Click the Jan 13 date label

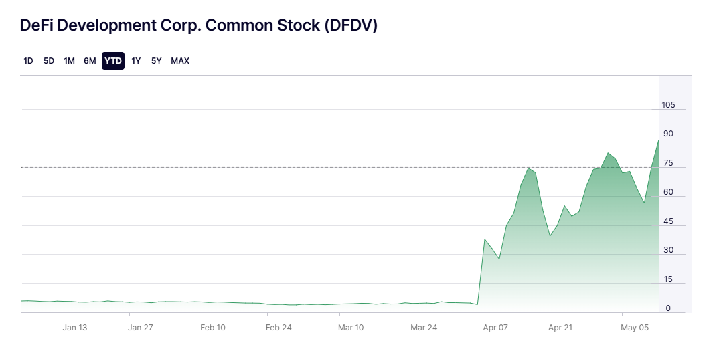75,328
